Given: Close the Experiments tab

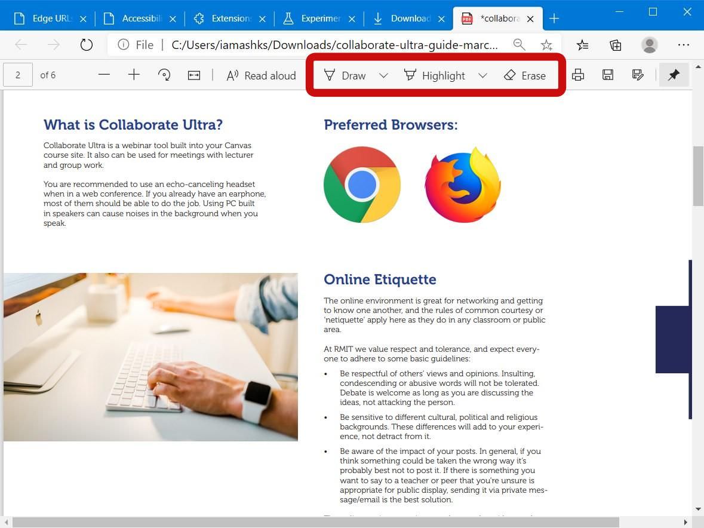Looking at the screenshot, I should 352,19.
